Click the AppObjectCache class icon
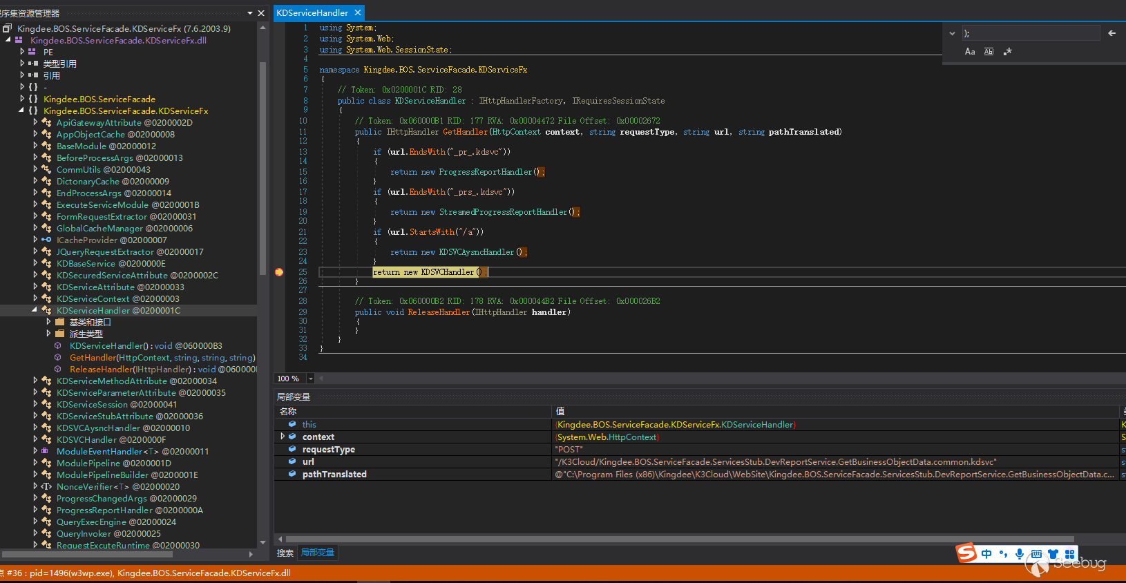This screenshot has width=1126, height=583. tap(46, 134)
